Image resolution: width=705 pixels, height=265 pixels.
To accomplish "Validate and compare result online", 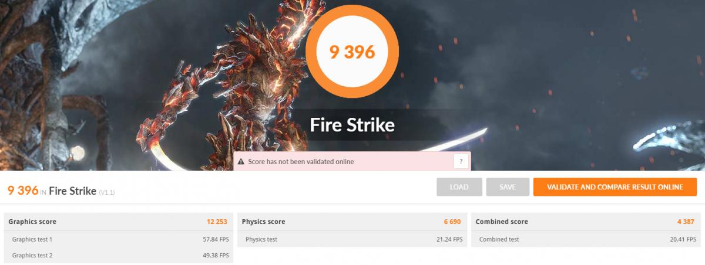I will (x=615, y=187).
